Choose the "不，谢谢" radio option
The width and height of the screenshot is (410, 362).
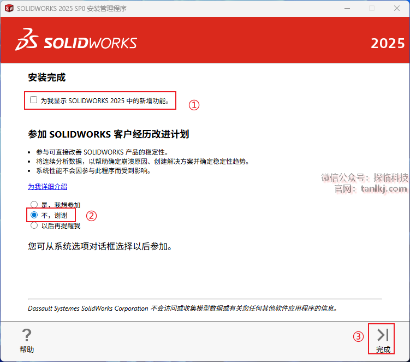pos(34,215)
